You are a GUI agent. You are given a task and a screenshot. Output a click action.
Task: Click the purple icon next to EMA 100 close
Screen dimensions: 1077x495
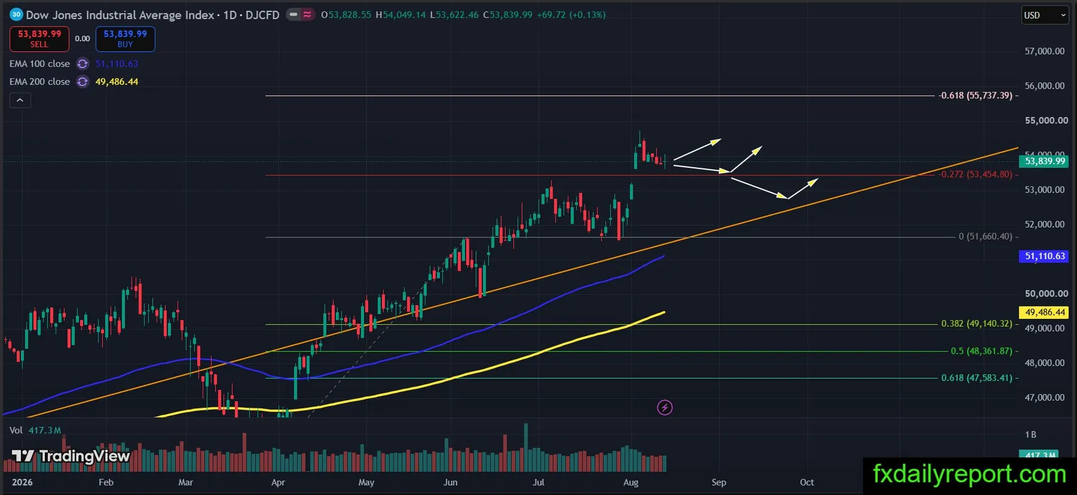point(82,64)
